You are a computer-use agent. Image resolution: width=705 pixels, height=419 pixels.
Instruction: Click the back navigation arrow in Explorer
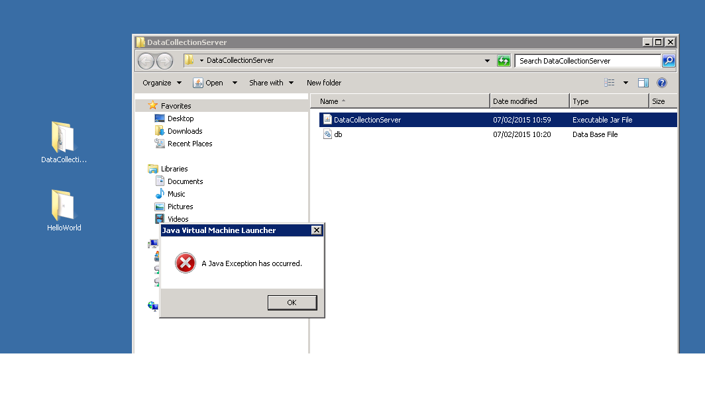click(146, 61)
